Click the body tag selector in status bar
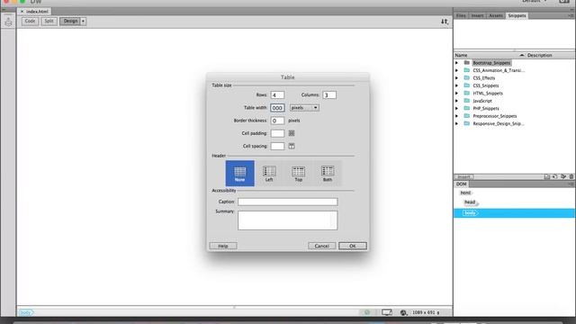This screenshot has height=324, width=576. [x=26, y=312]
